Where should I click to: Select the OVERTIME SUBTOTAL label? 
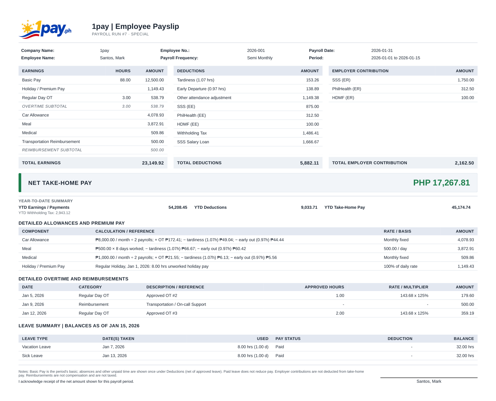[44, 106]
